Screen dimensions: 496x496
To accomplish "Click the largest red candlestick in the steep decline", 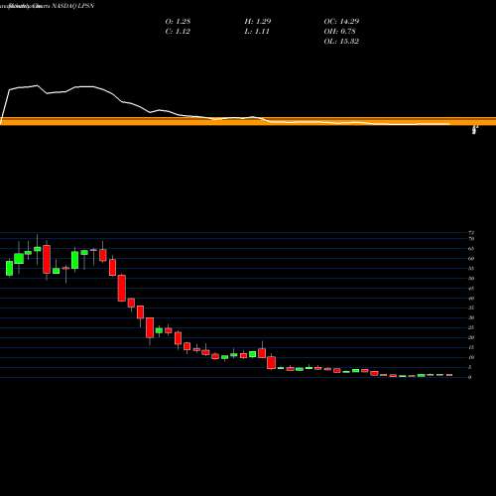I will click(x=122, y=288).
